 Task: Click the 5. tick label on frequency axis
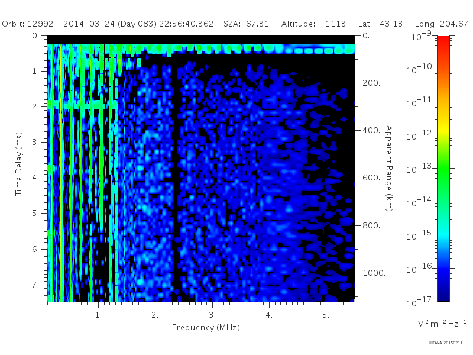[x=326, y=315]
